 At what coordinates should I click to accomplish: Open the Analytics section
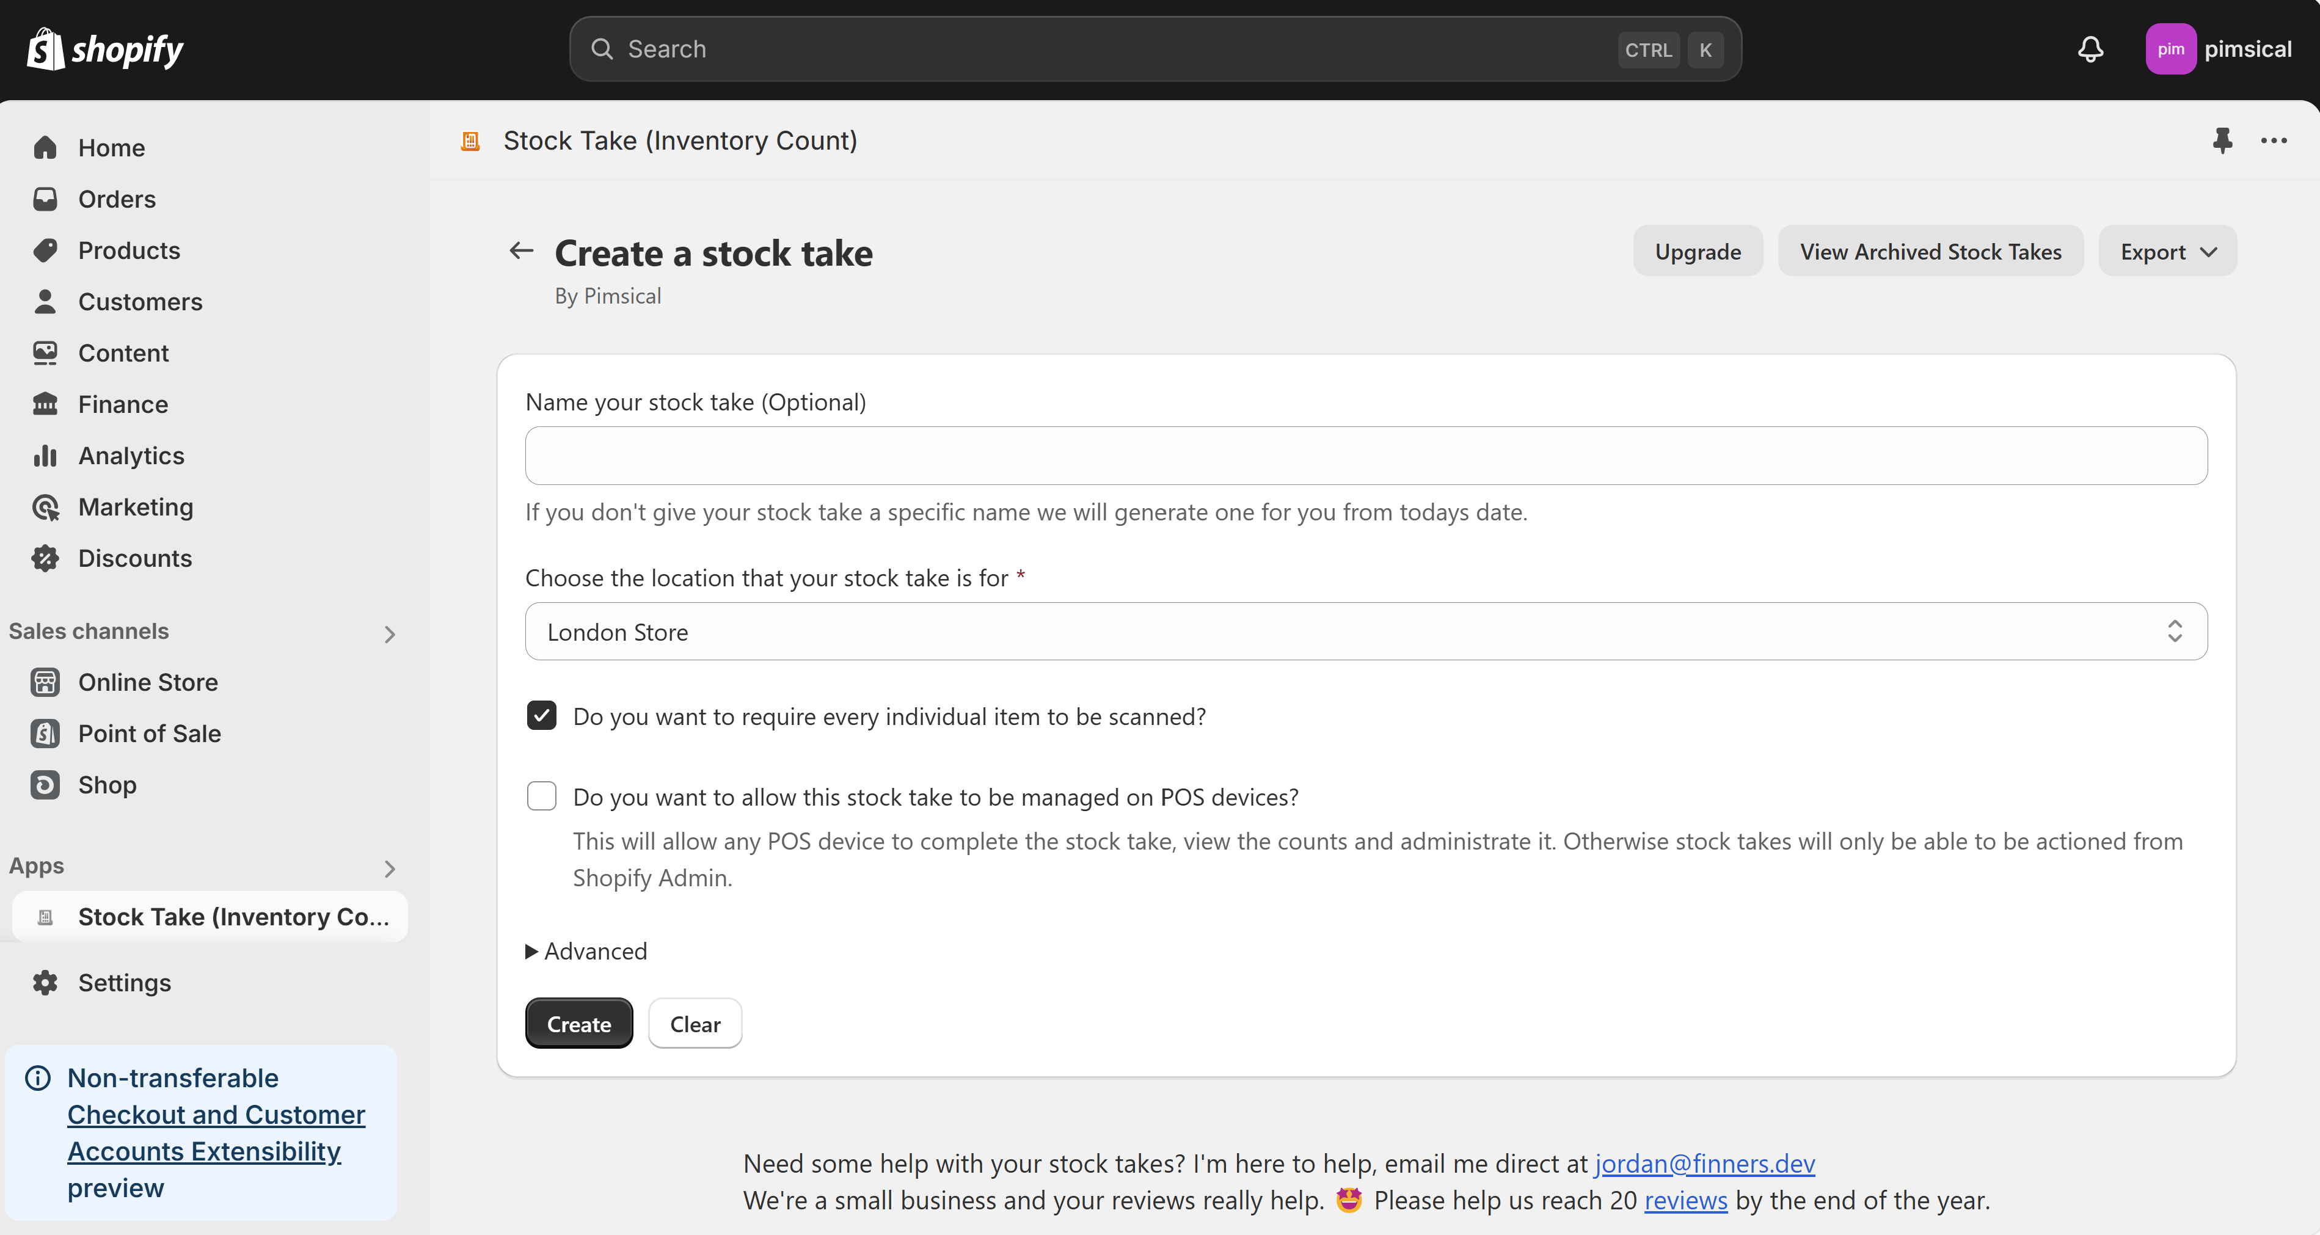[131, 455]
